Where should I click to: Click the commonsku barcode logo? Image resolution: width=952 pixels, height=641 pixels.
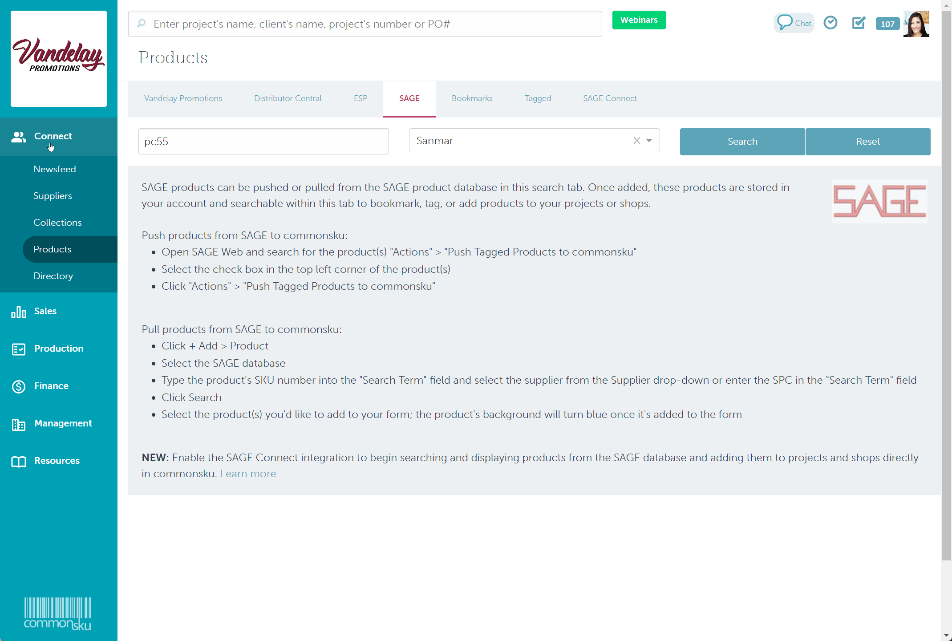coord(57,614)
